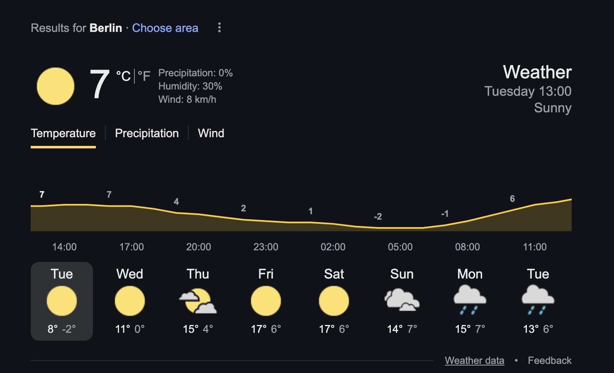Click the 20:00 time label on chart
This screenshot has width=614, height=373.
(x=199, y=247)
